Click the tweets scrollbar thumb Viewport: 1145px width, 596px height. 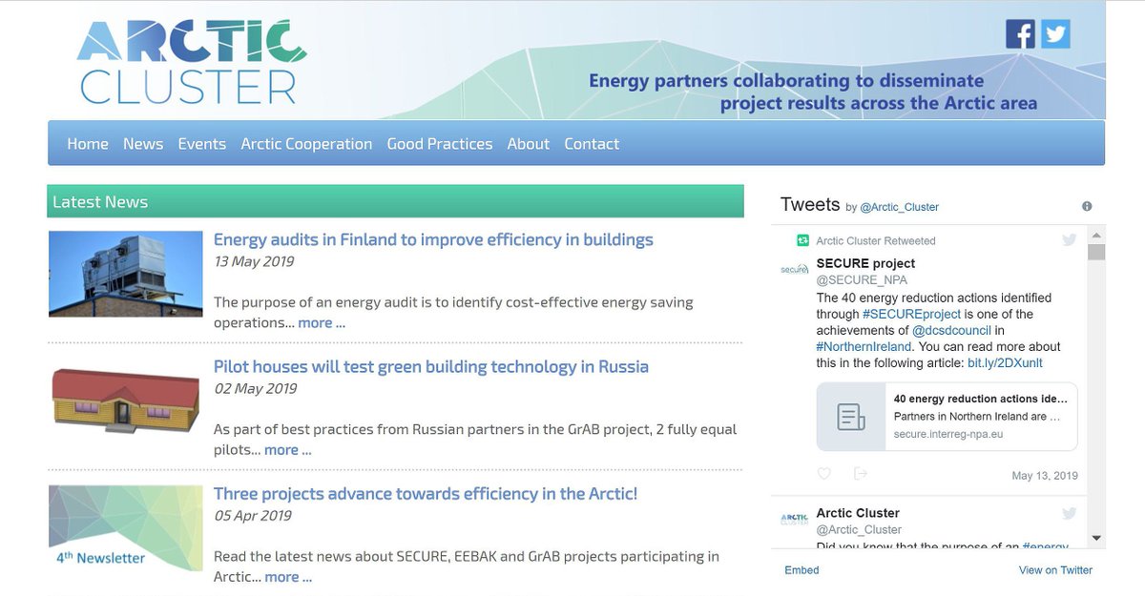pos(1096,252)
